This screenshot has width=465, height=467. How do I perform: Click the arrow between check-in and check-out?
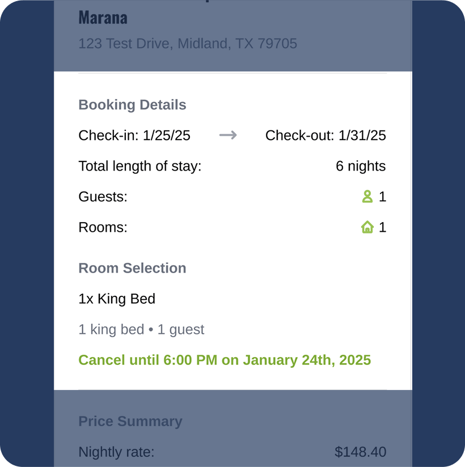227,135
